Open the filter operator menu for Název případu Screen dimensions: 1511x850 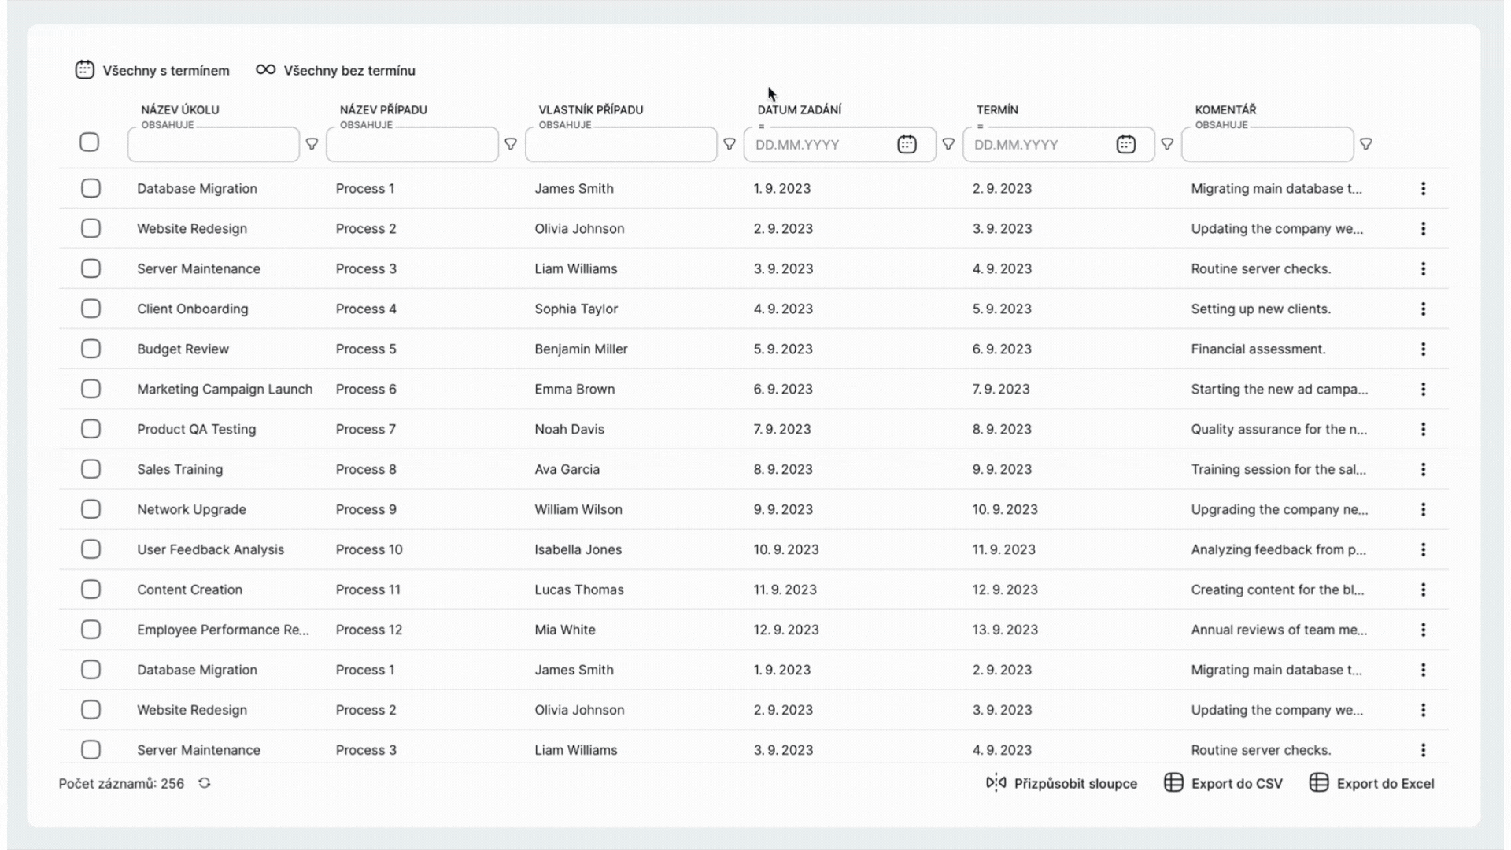[x=511, y=145]
